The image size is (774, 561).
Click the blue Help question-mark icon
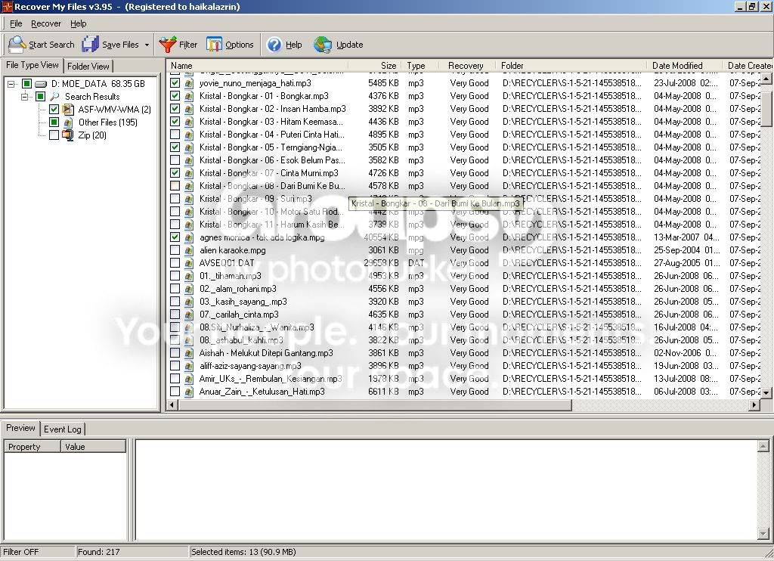click(274, 45)
